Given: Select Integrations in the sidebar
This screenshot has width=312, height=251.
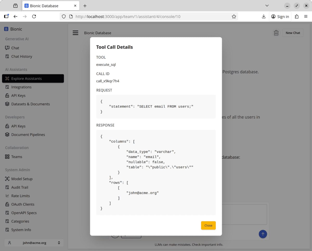Looking at the screenshot, I should [21, 87].
